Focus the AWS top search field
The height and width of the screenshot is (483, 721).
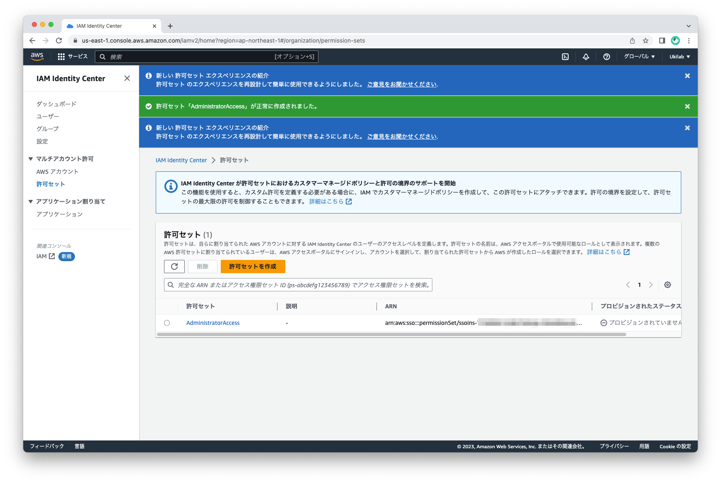click(207, 57)
